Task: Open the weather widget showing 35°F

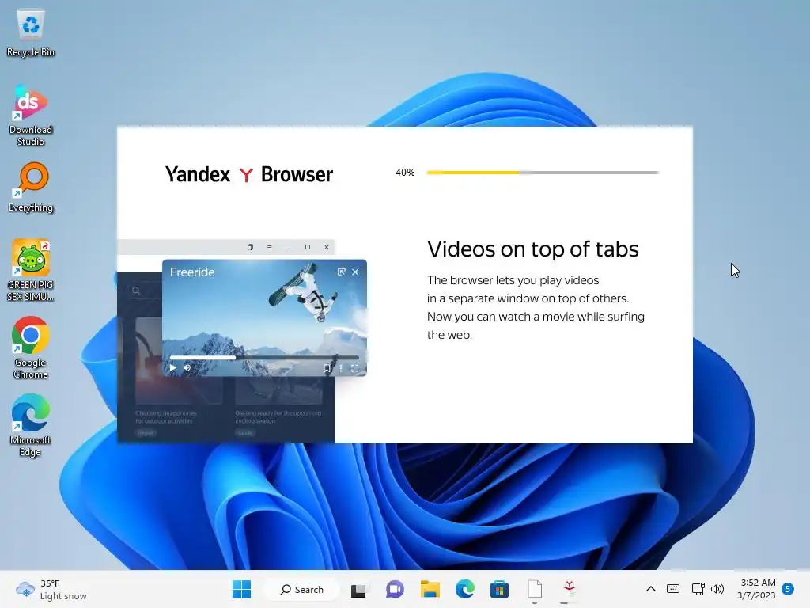Action: pyautogui.click(x=51, y=589)
